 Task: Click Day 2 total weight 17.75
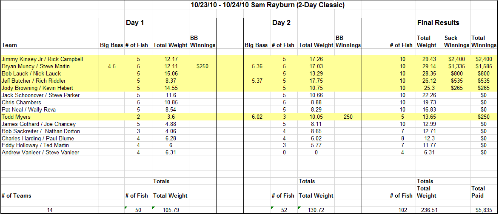point(316,81)
